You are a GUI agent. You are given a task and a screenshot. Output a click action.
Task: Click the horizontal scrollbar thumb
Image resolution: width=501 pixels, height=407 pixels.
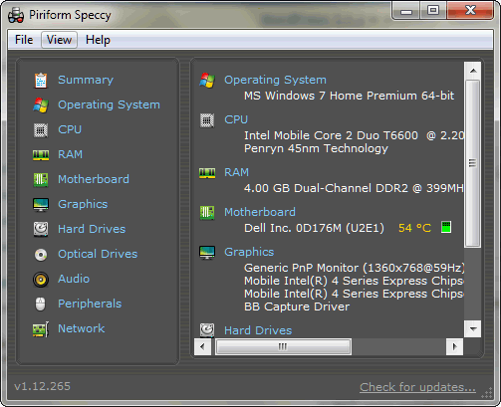tap(283, 347)
